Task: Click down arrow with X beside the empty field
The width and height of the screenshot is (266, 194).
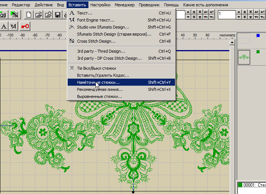Action: click(x=212, y=17)
